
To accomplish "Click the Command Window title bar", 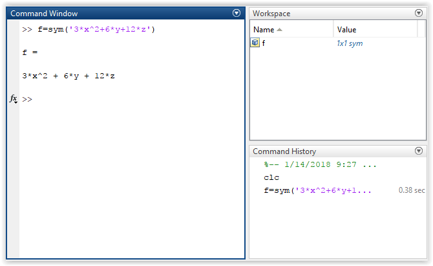I will click(125, 14).
